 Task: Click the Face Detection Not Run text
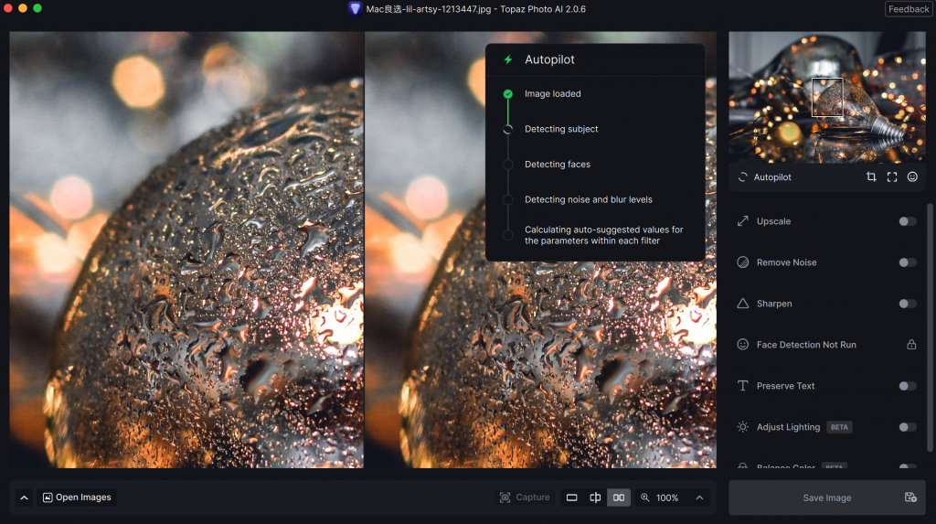click(806, 345)
